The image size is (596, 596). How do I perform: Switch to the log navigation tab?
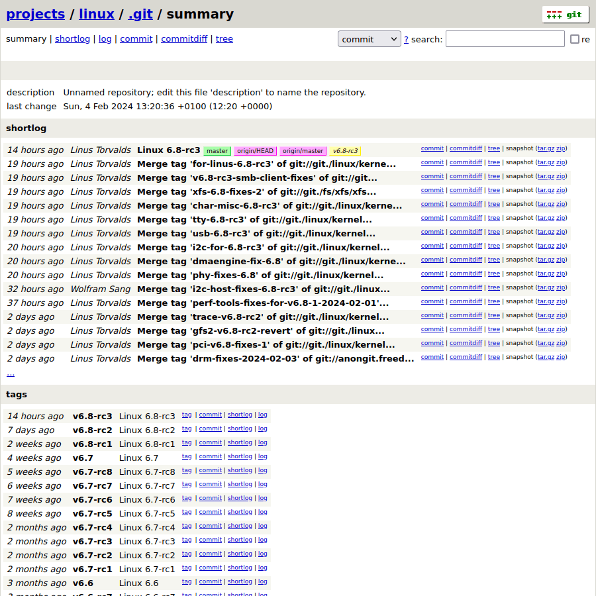tap(105, 39)
